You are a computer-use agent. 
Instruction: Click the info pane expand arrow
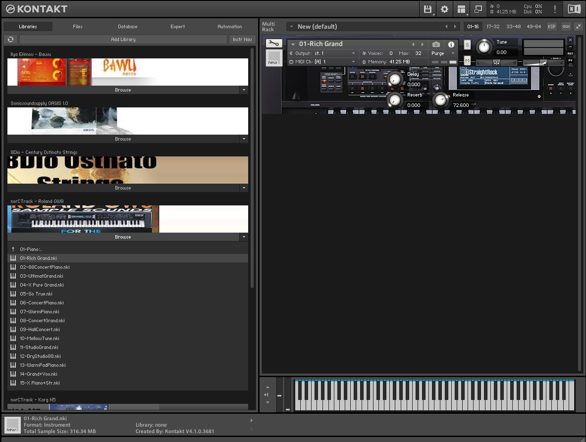252,420
